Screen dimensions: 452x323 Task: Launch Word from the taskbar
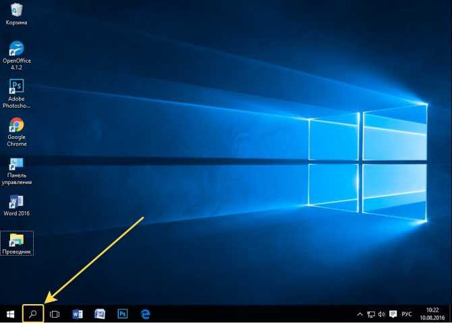pyautogui.click(x=78, y=314)
